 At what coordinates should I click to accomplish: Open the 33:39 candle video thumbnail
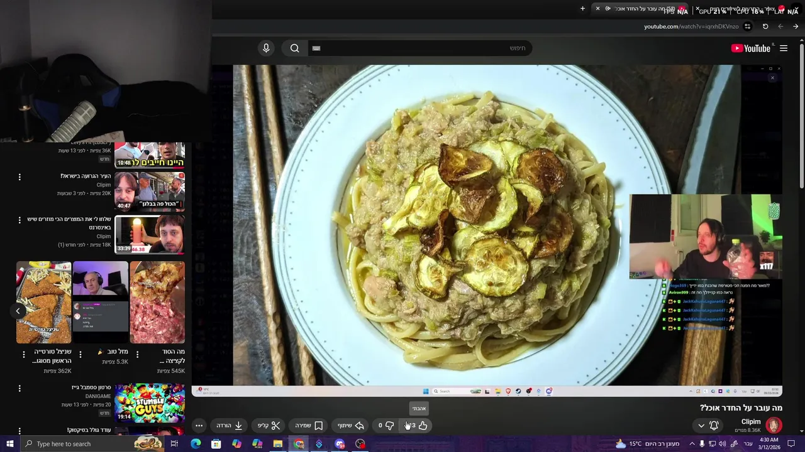[150, 234]
